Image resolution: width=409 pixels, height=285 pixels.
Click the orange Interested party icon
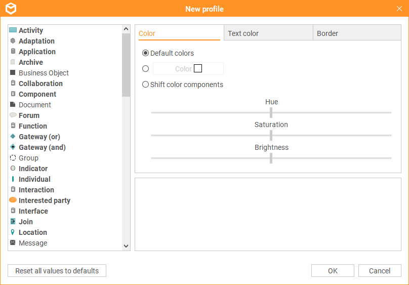pos(13,200)
